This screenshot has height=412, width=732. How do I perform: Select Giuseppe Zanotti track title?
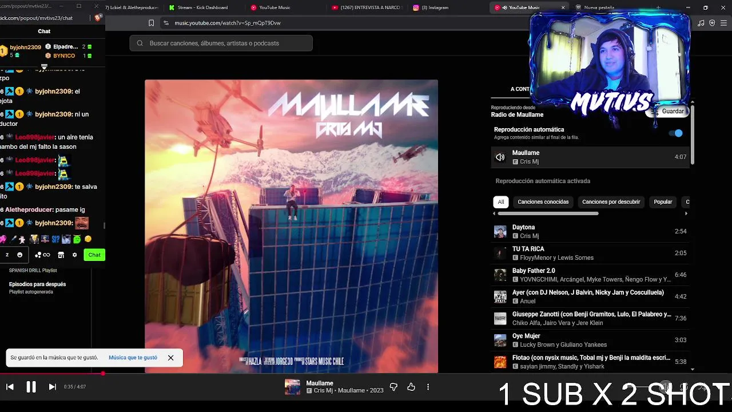(591, 314)
